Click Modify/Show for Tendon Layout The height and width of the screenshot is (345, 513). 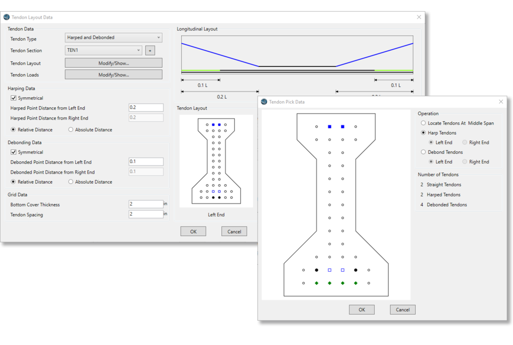click(113, 63)
